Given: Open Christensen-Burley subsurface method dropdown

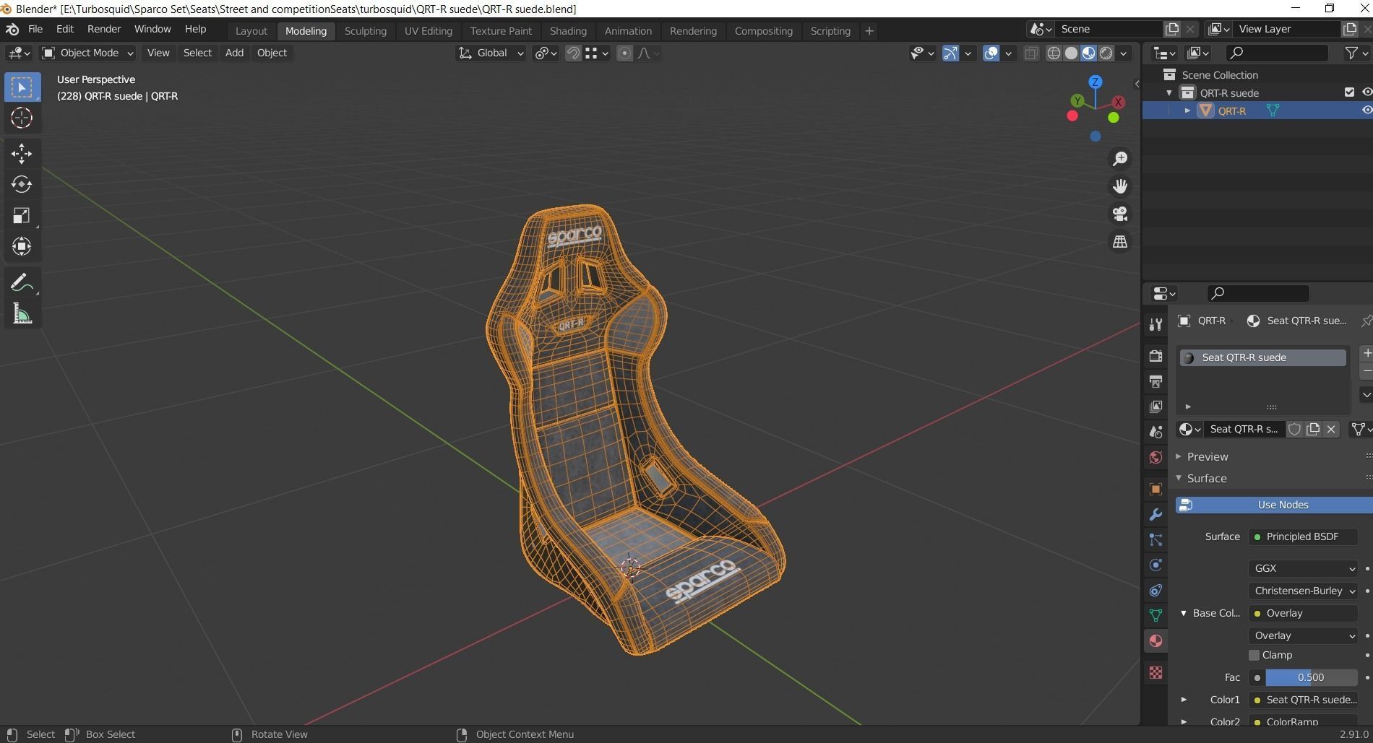Looking at the screenshot, I should click(1303, 591).
